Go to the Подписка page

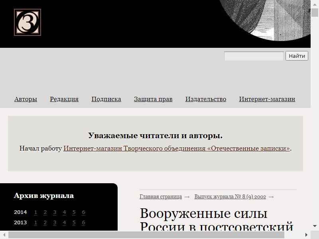106,99
